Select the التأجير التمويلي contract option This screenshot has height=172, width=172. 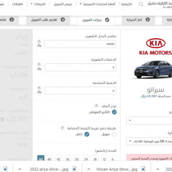pos(114,112)
